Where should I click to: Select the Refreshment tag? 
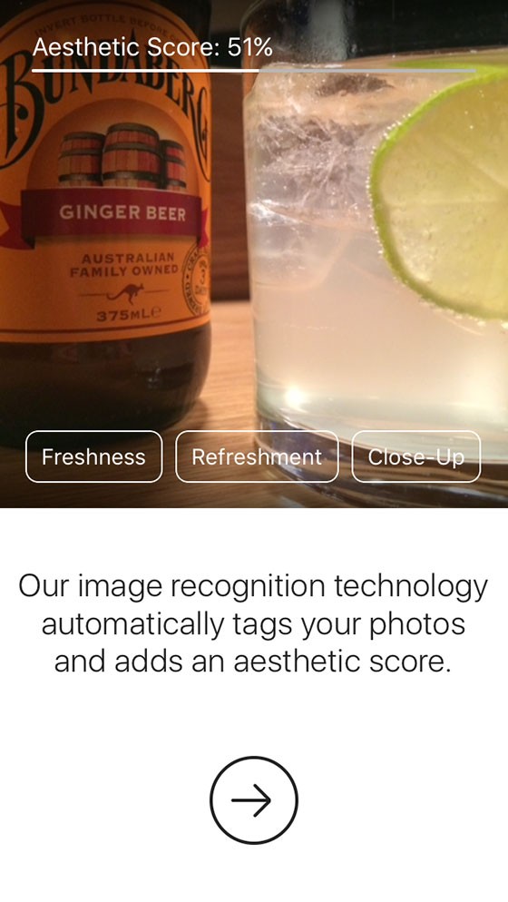[257, 456]
